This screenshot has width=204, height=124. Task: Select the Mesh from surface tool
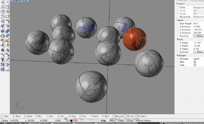tap(7, 35)
